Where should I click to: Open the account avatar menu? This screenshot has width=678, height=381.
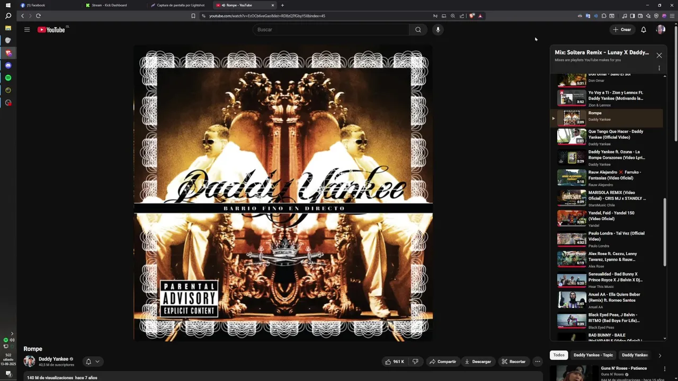(661, 30)
